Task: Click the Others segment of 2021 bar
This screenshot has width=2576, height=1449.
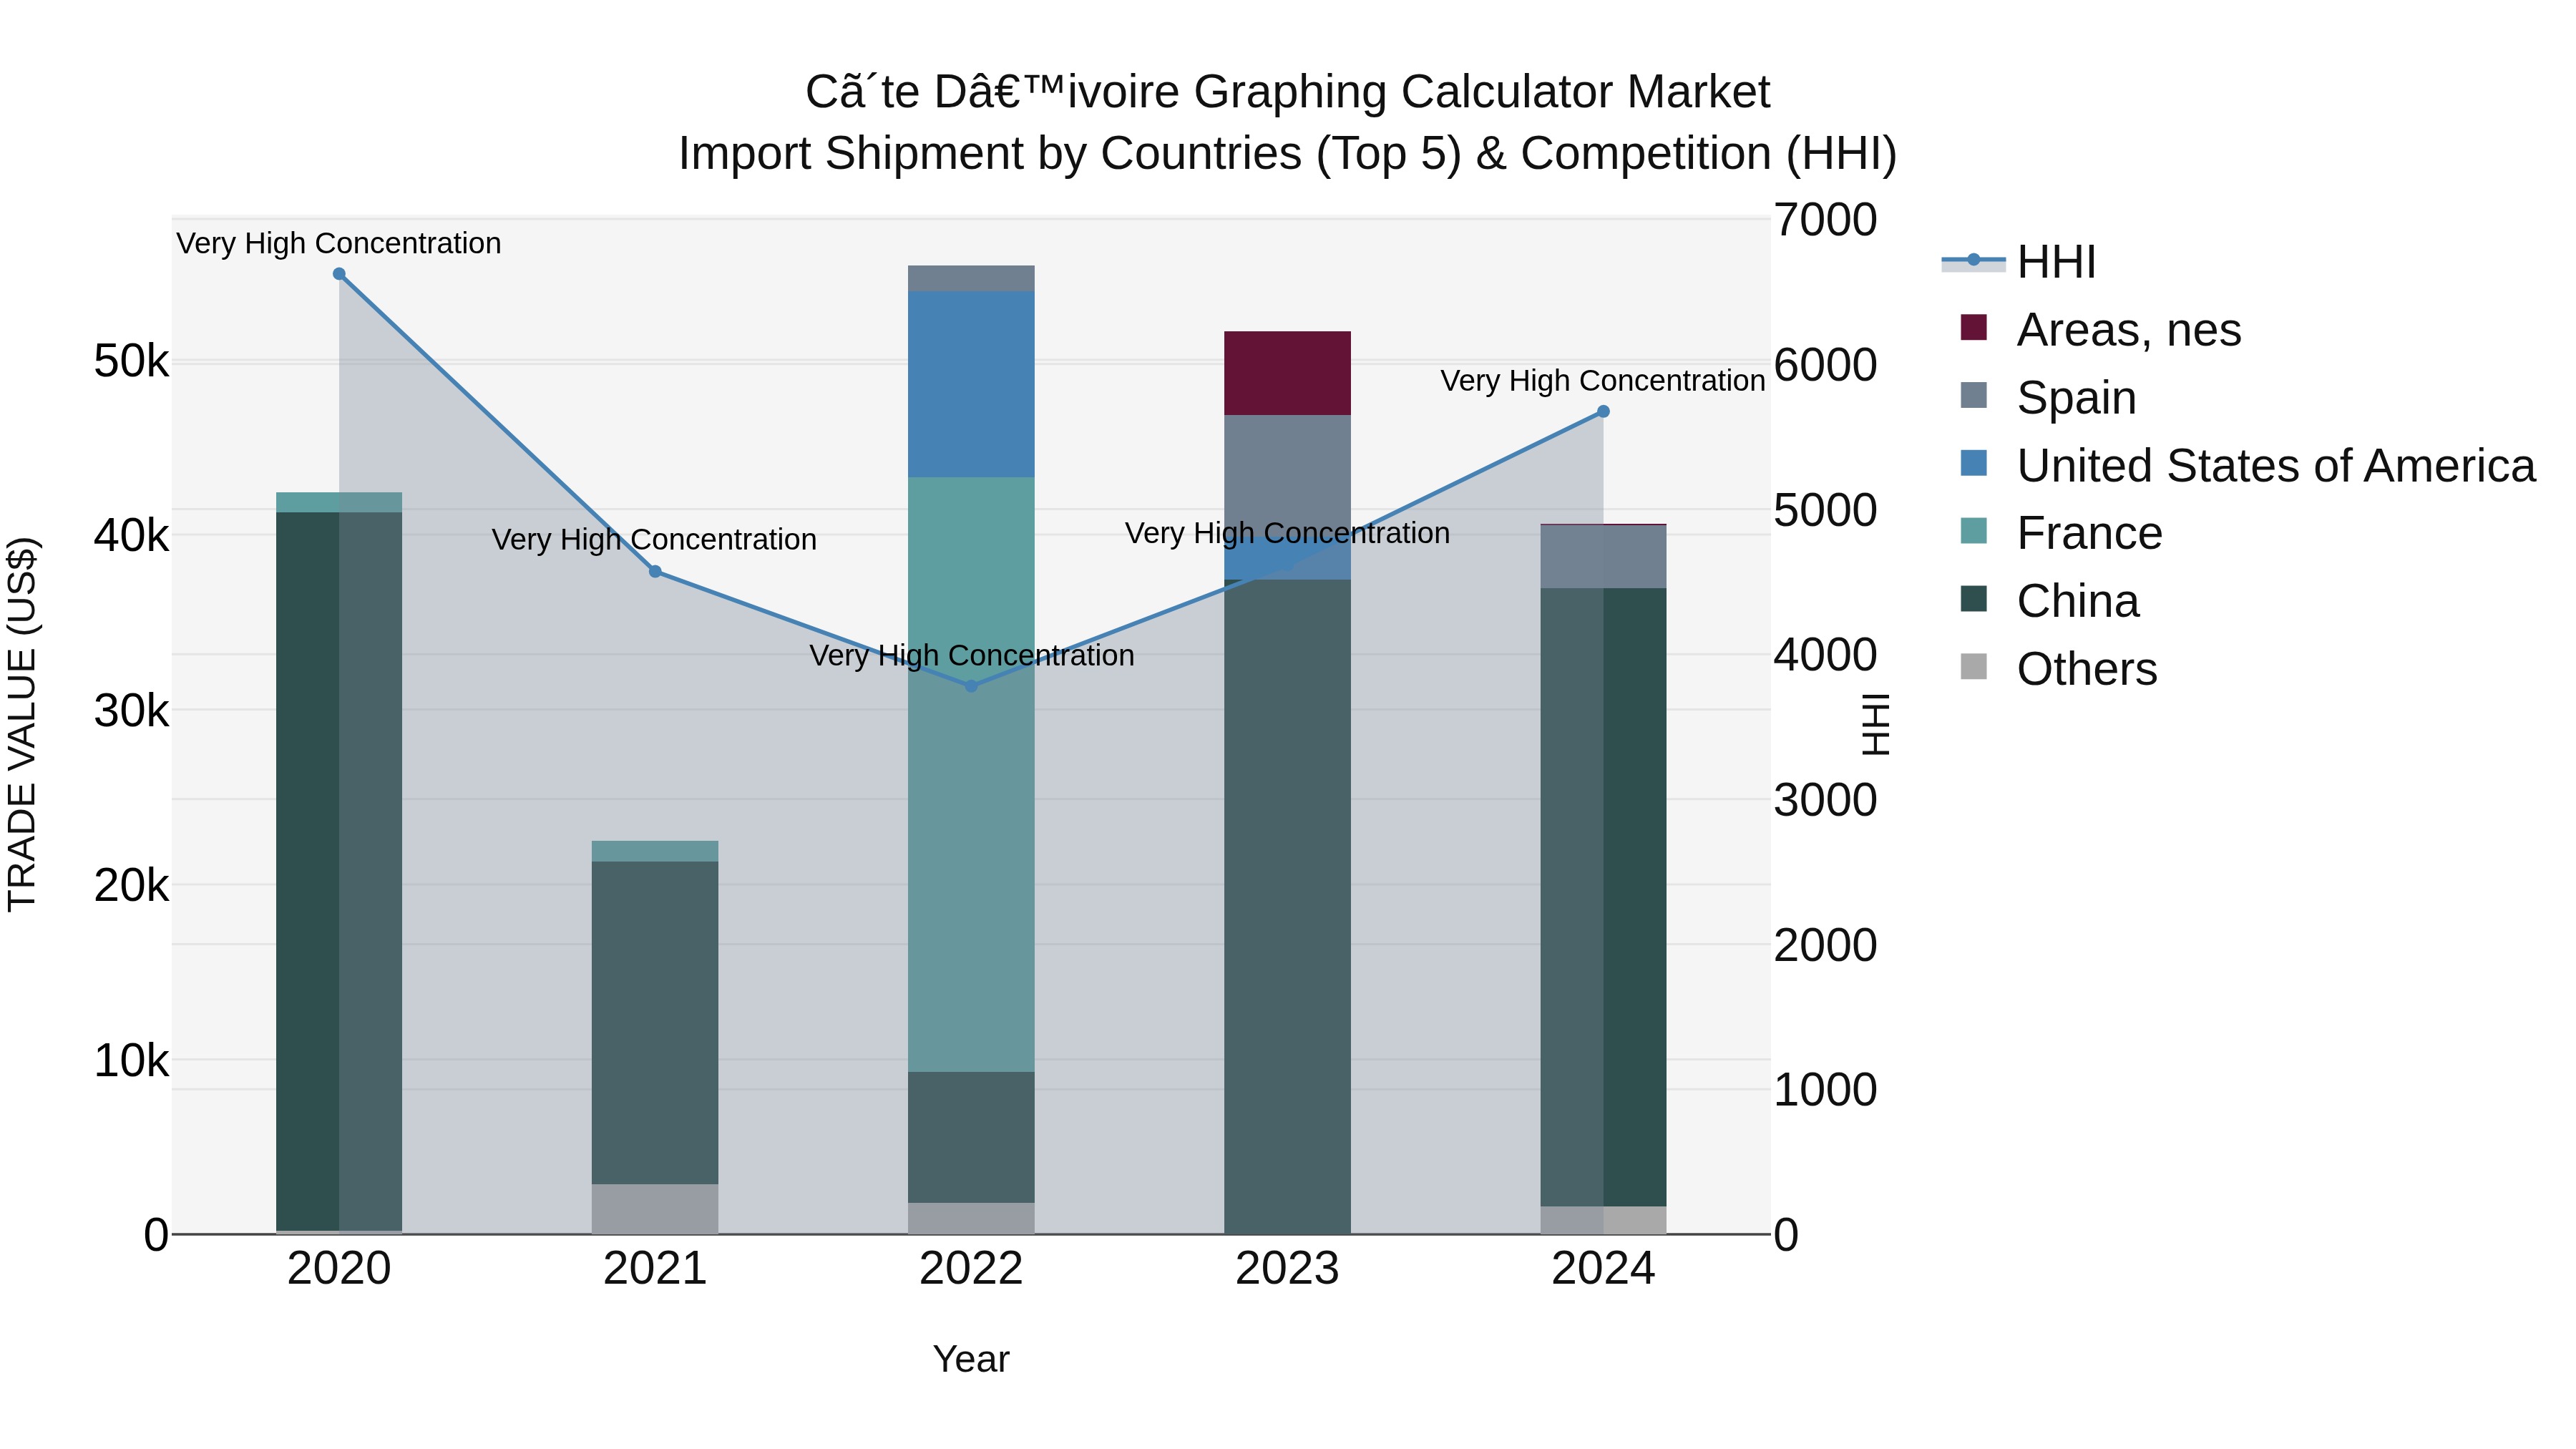Action: tap(655, 1209)
